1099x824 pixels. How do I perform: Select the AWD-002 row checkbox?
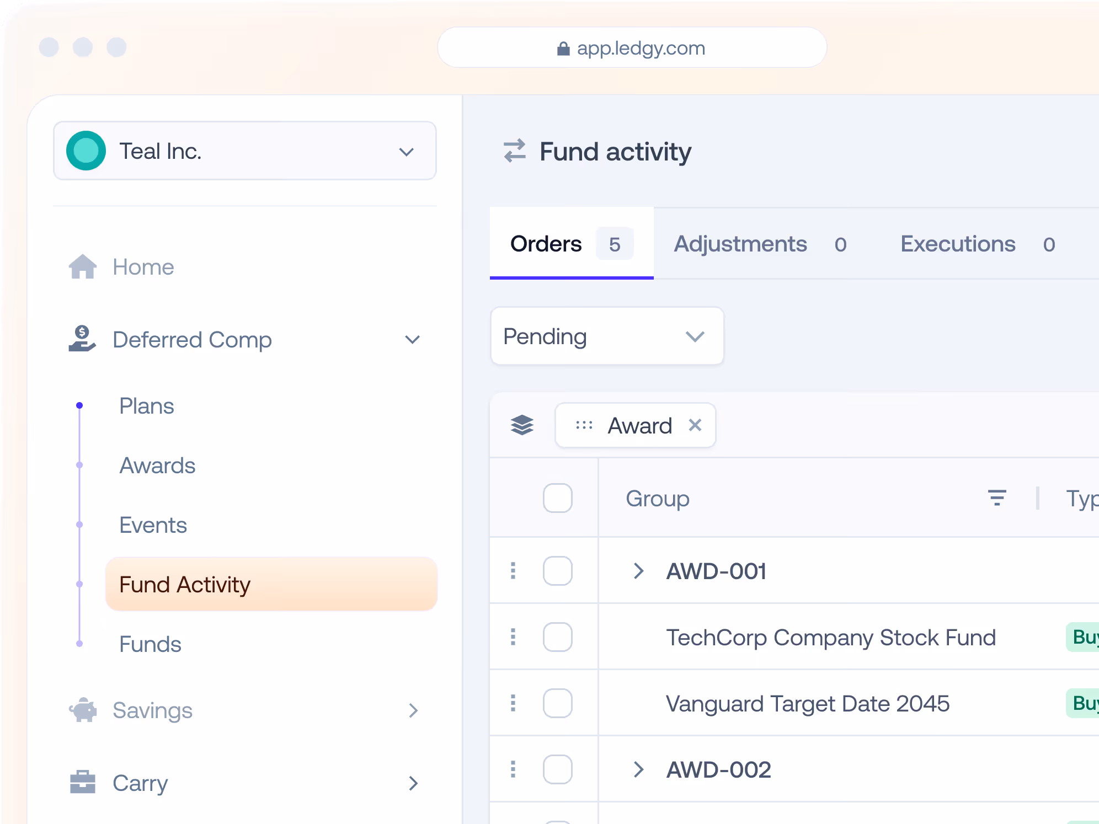coord(558,769)
